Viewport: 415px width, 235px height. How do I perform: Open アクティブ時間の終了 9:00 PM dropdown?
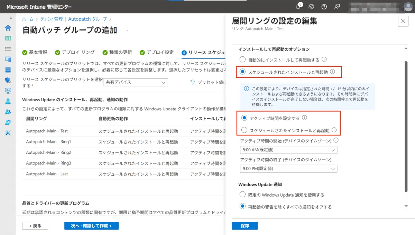tap(288, 169)
